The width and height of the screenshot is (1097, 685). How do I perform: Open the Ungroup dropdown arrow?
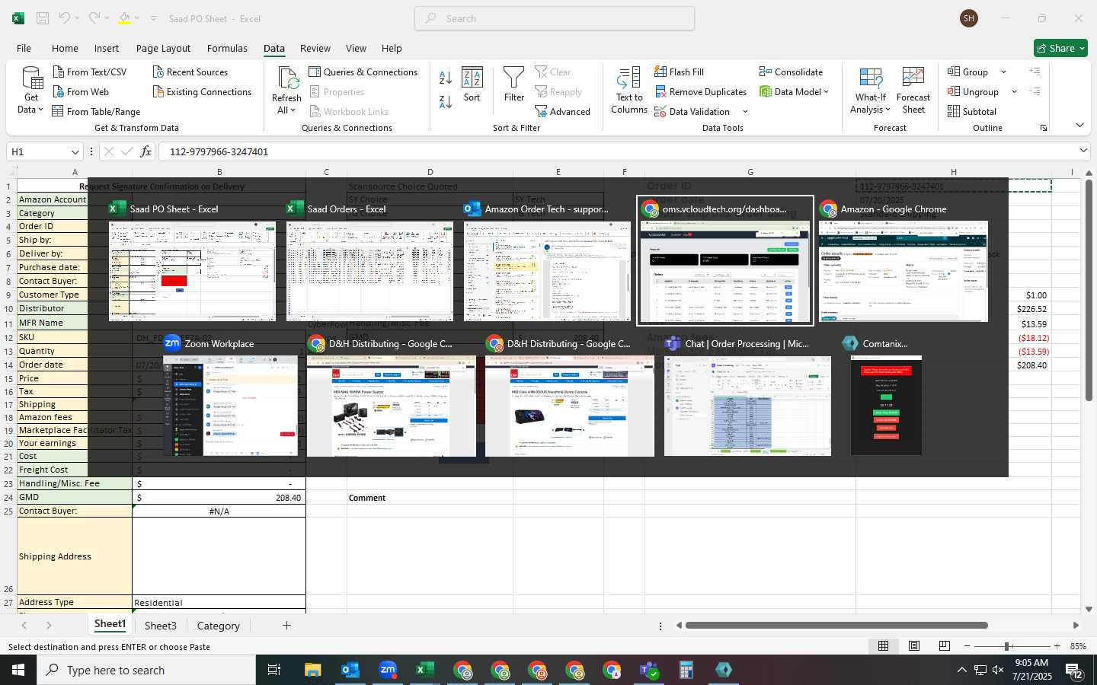(x=1014, y=91)
